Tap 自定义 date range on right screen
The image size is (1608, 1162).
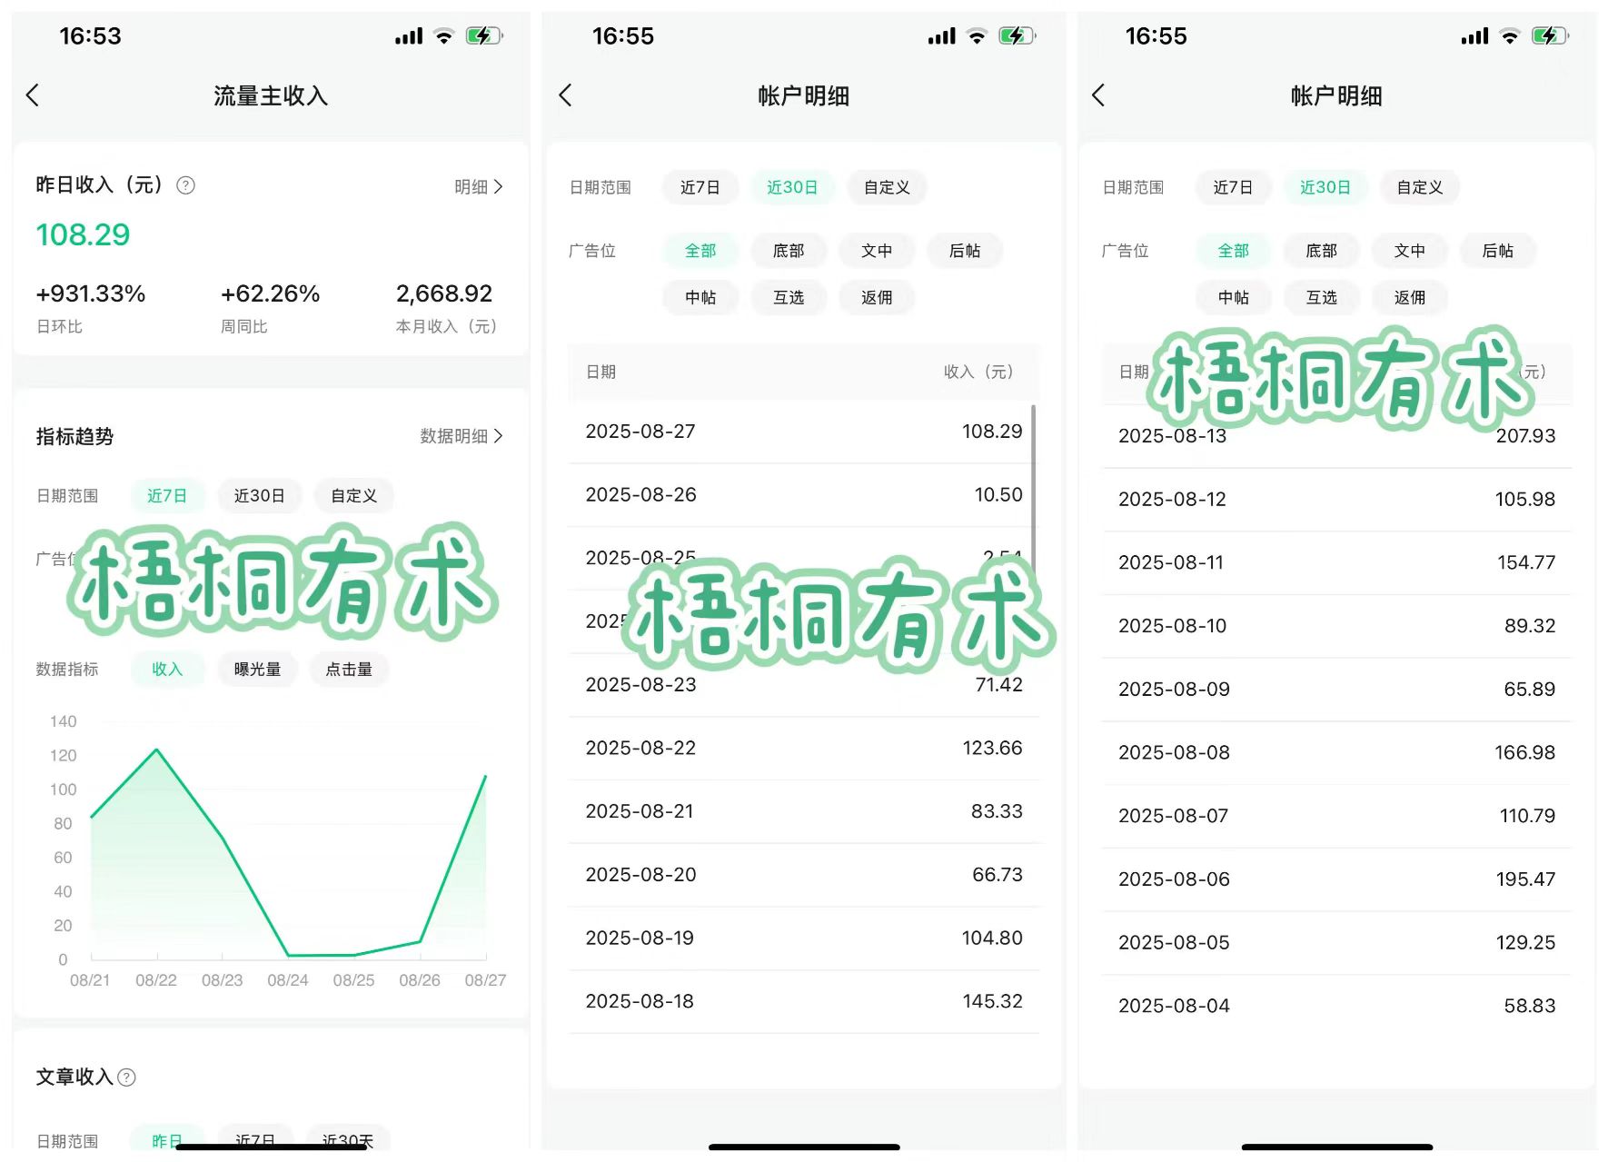[1419, 187]
